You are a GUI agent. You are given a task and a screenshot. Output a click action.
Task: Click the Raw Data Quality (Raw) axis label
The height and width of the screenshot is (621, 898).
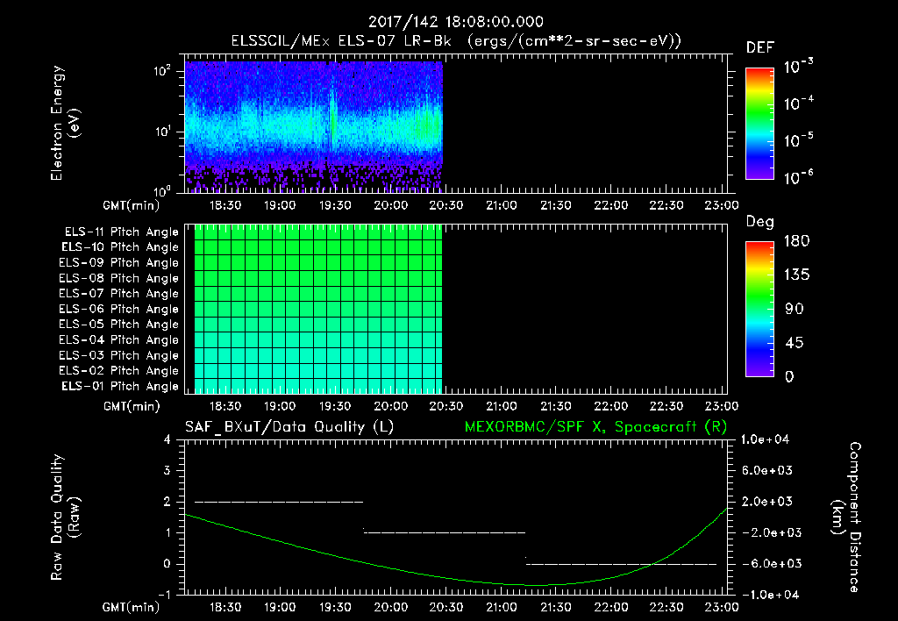65,517
